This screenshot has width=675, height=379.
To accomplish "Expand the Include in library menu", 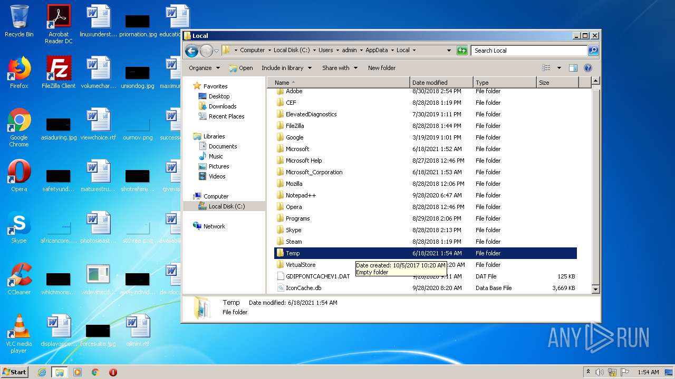I will pos(286,68).
